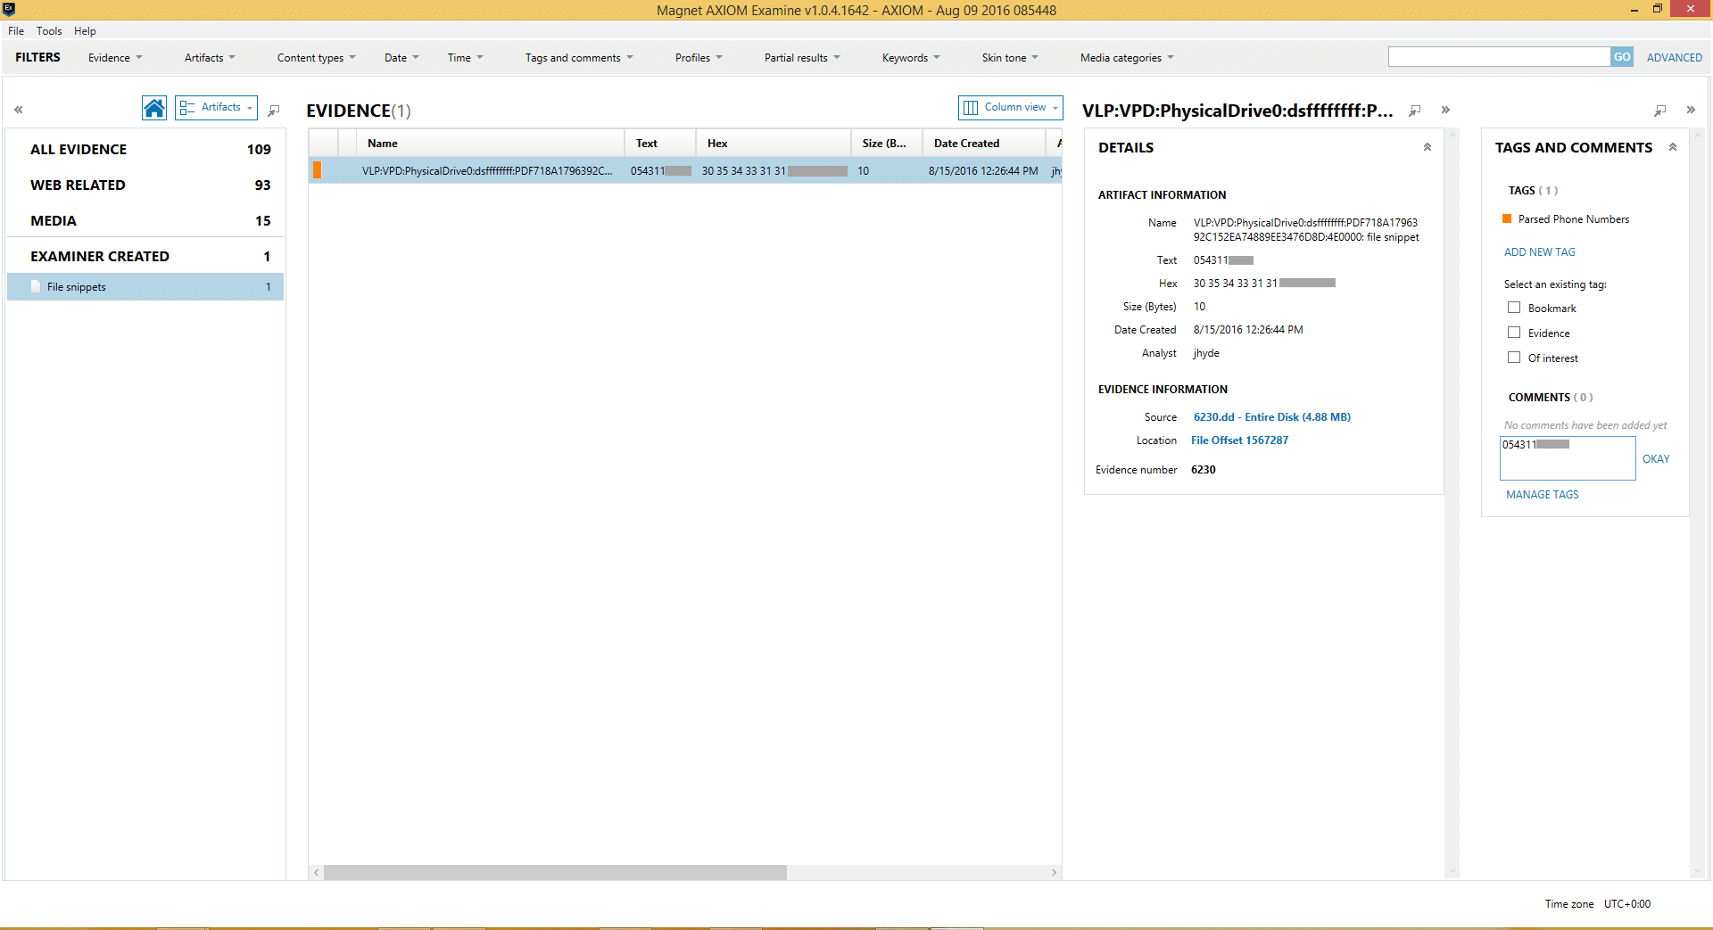Sort by the Date Created column header

984,144
